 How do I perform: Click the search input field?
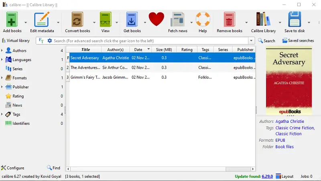point(150,41)
